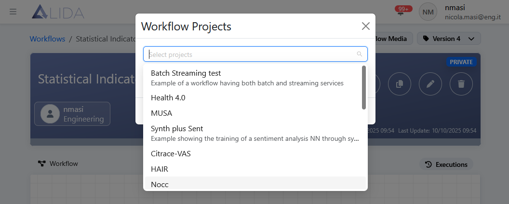Pick the Nocc project option
The image size is (509, 204).
pos(255,184)
